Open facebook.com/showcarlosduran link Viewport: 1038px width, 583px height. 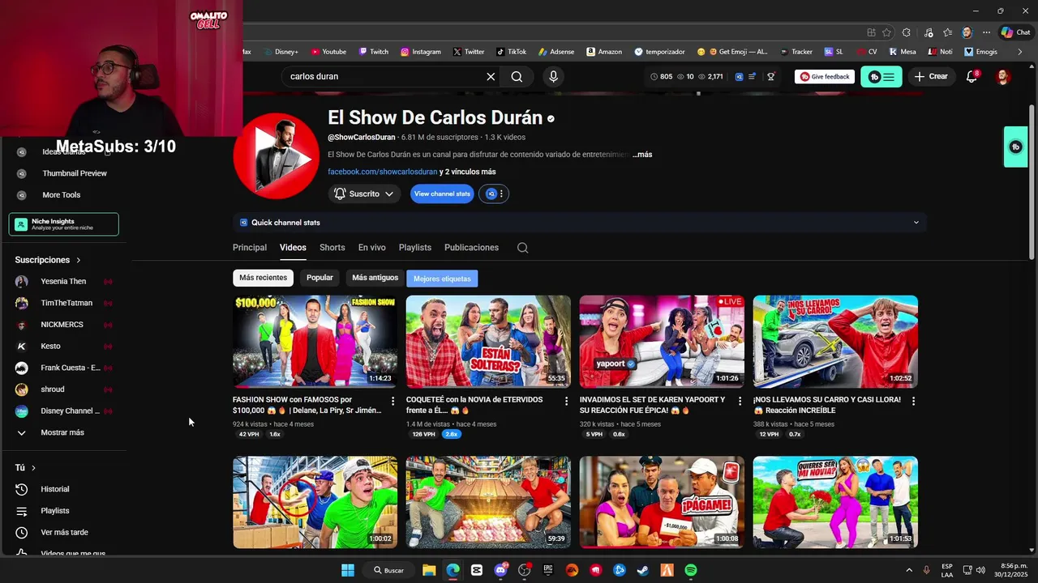[x=382, y=172]
